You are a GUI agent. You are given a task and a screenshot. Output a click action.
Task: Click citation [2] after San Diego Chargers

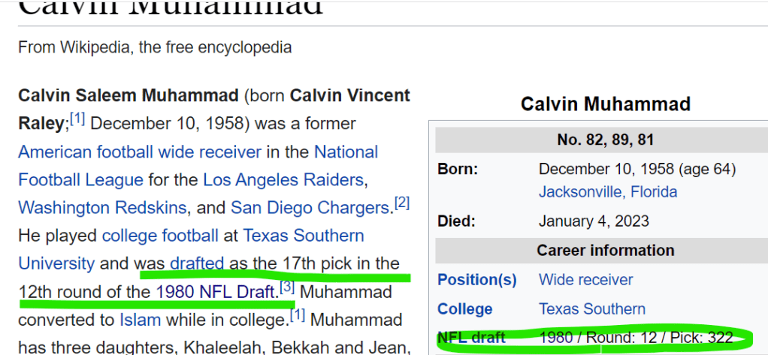point(402,203)
